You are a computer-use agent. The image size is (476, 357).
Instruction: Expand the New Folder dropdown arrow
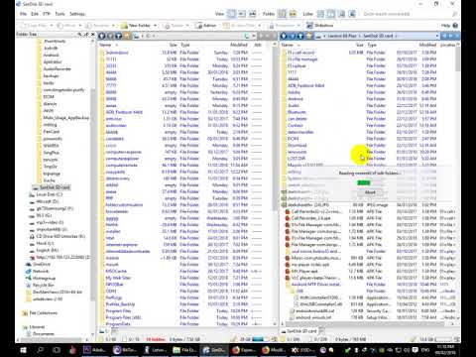pos(155,26)
